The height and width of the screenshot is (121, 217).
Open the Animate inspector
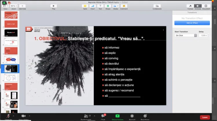198,6
